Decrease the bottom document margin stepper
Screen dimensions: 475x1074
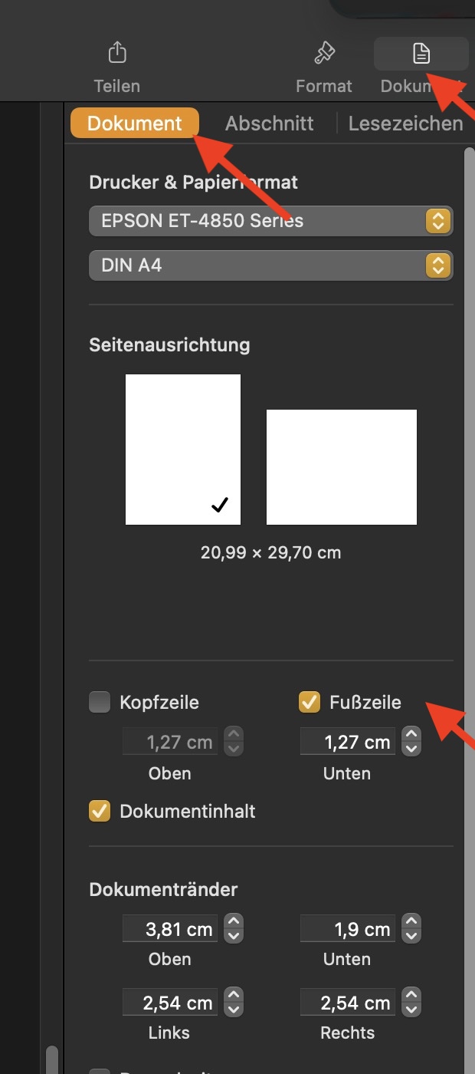[411, 936]
